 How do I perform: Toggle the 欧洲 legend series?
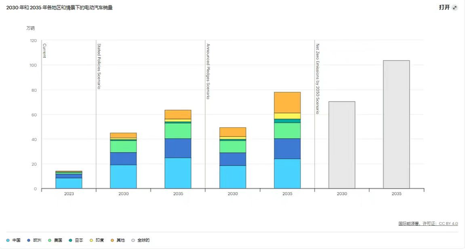35,239
